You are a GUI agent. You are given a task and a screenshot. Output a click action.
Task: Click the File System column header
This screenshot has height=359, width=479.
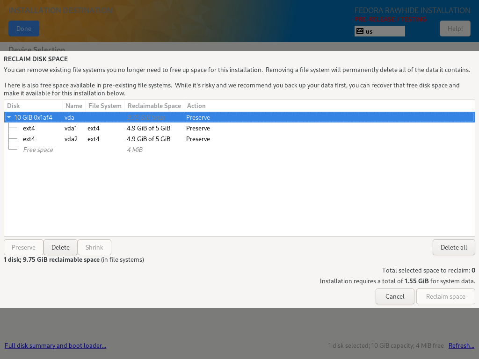pos(105,106)
